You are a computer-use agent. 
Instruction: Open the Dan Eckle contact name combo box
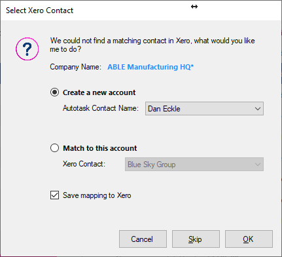point(204,108)
